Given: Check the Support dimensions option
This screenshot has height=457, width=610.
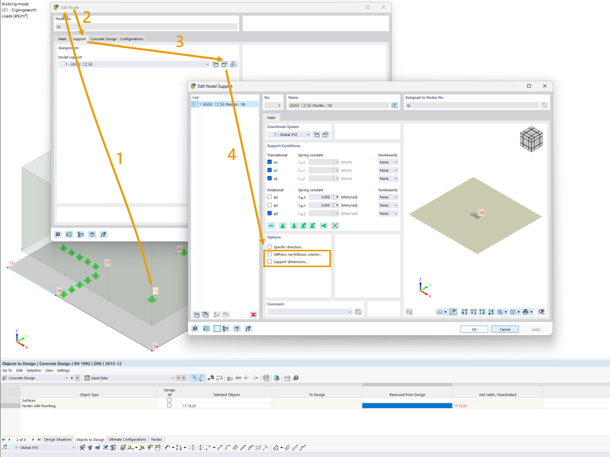Looking at the screenshot, I should point(269,261).
